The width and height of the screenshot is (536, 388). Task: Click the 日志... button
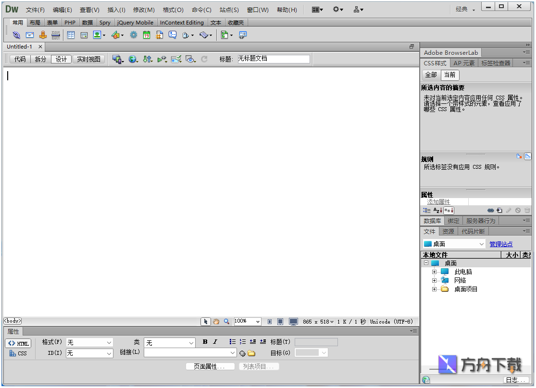[516, 380]
